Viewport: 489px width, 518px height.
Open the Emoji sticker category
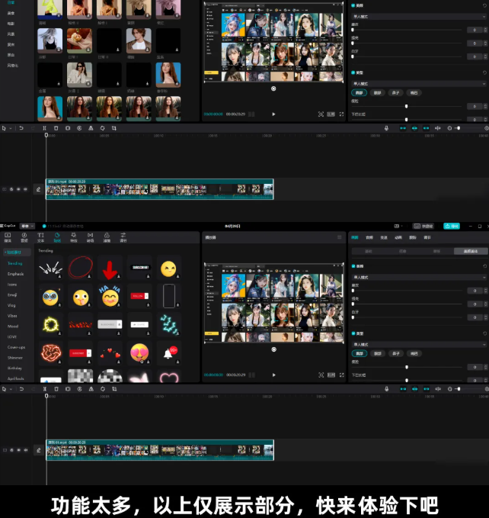pos(12,294)
